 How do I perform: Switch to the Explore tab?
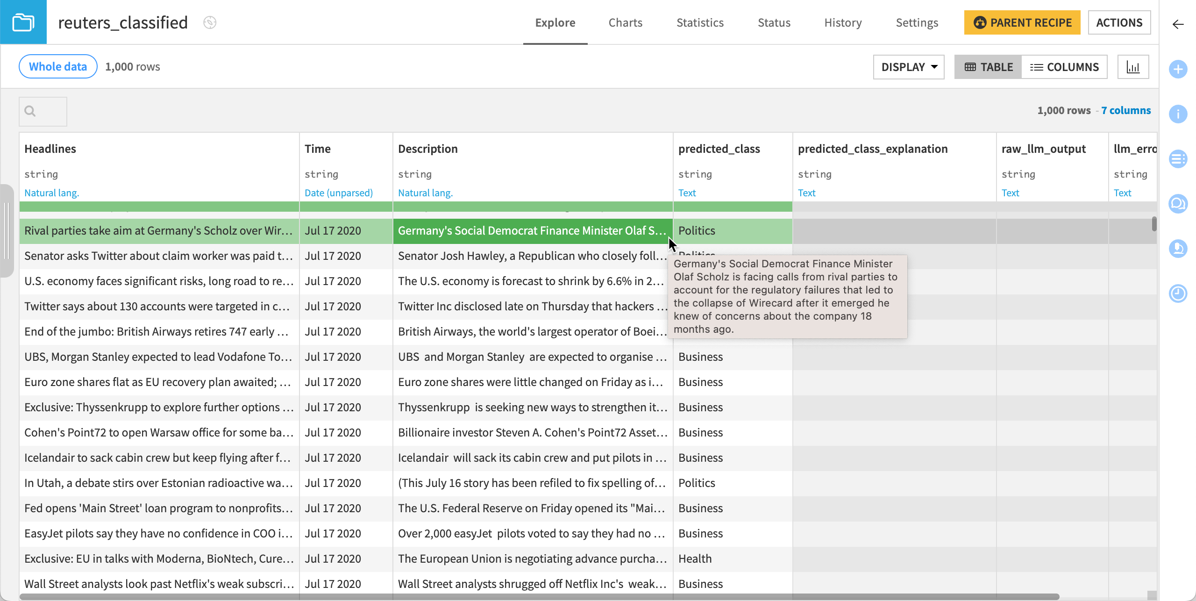(555, 22)
